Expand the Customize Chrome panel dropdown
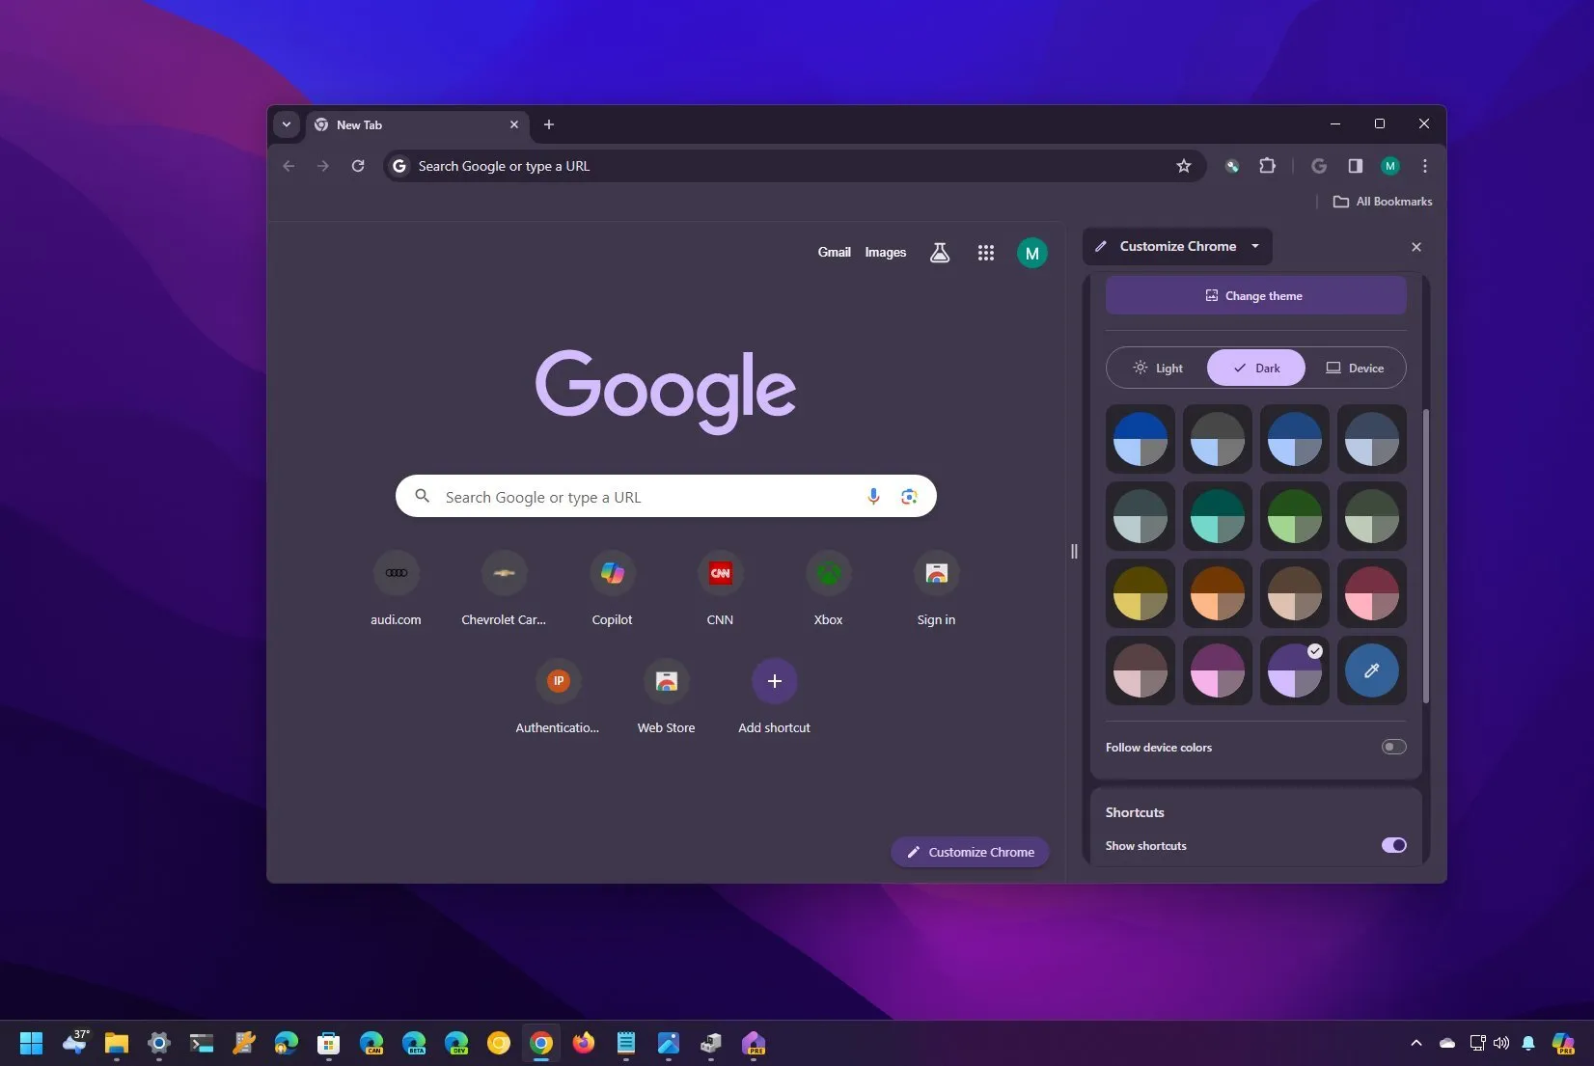 point(1255,246)
